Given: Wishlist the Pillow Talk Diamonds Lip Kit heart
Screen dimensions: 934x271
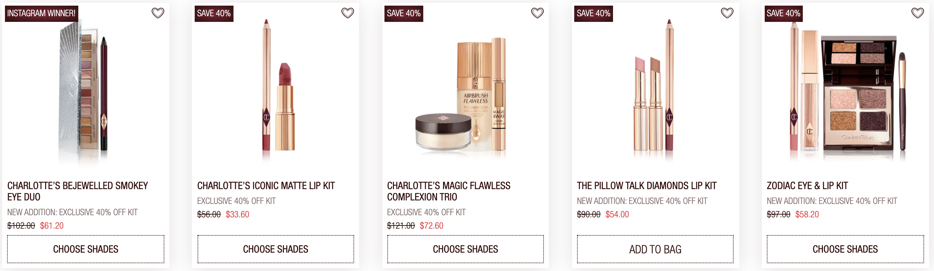Looking at the screenshot, I should (727, 13).
